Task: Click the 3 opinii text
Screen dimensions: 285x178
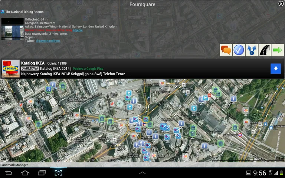Action: tap(30, 37)
